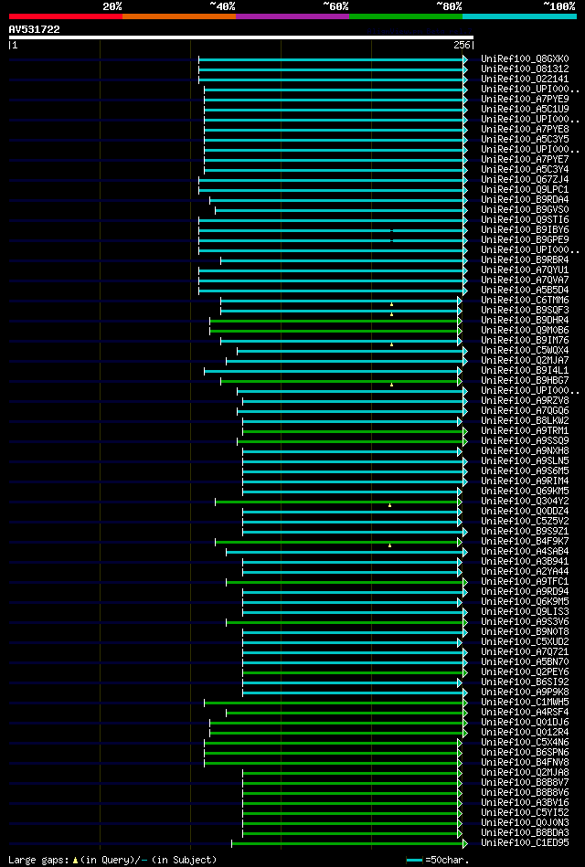
Task: Click the arrowhead ending the C5WQX4 alignment
Action: (465, 351)
